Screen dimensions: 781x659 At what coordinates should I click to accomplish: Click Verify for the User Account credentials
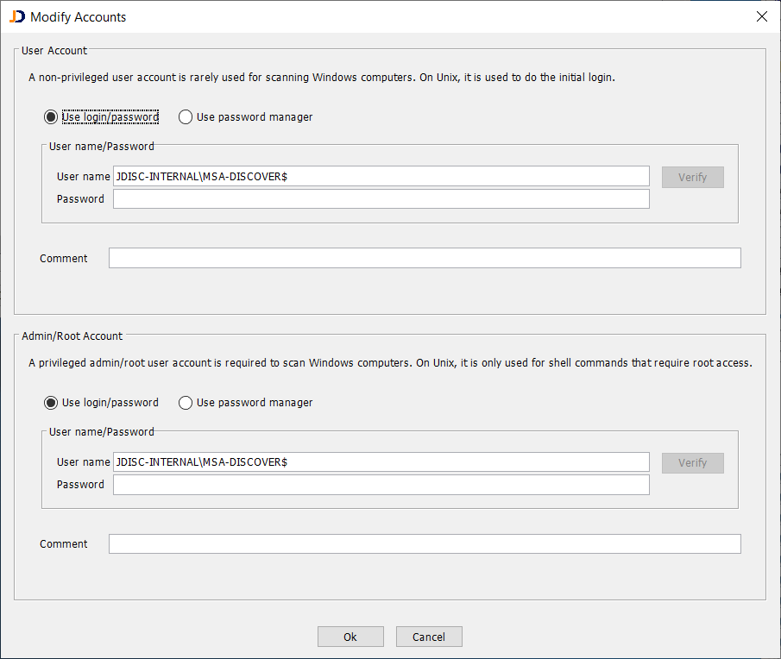tap(692, 177)
